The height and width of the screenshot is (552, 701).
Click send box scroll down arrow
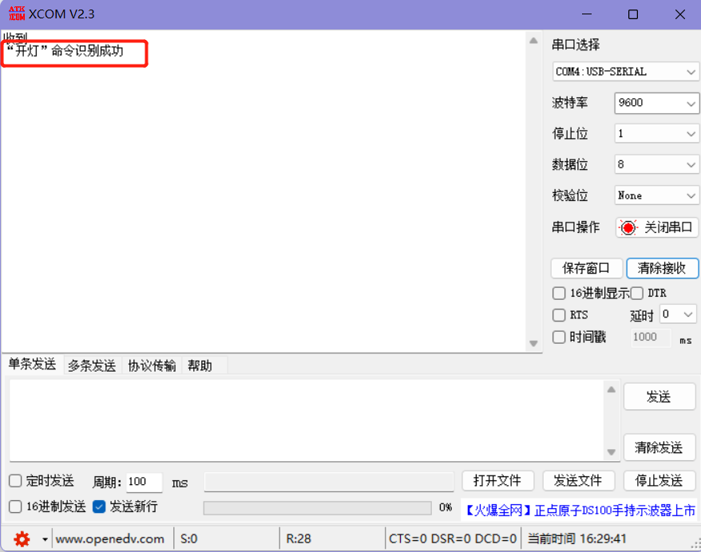point(612,452)
